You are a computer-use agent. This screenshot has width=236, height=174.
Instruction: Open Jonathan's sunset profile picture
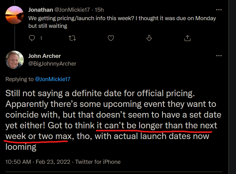point(15,15)
